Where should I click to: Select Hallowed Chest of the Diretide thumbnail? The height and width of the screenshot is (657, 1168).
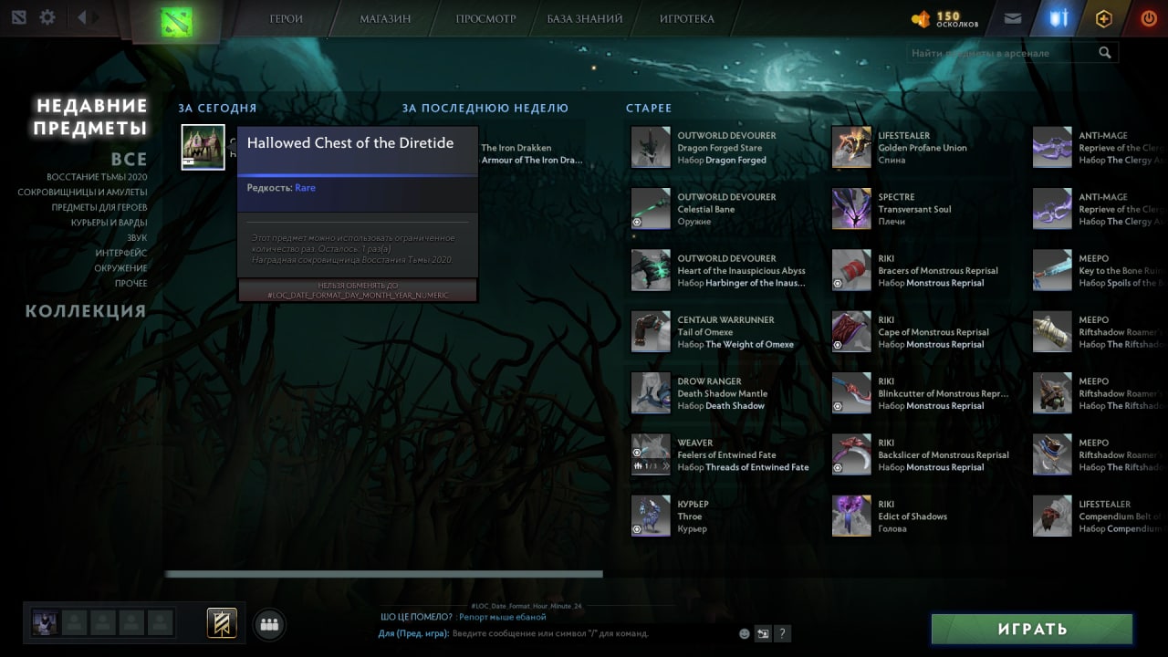203,147
